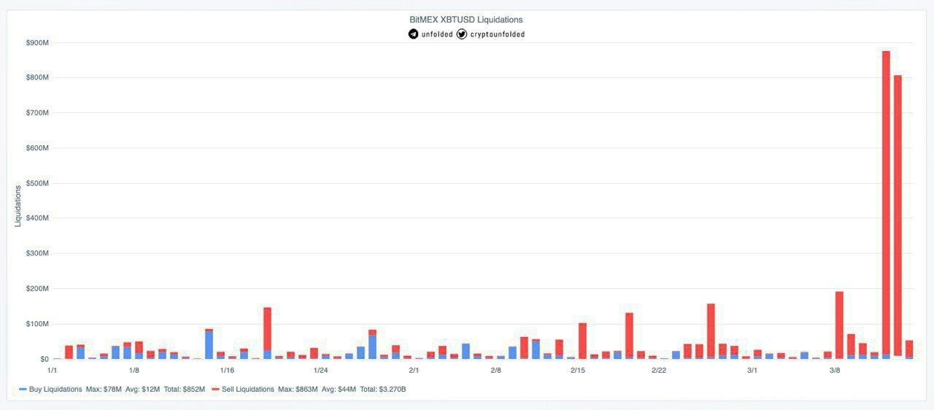934x410 pixels.
Task: Click the blue Buy Liquidations legend swatch
Action: [23, 390]
